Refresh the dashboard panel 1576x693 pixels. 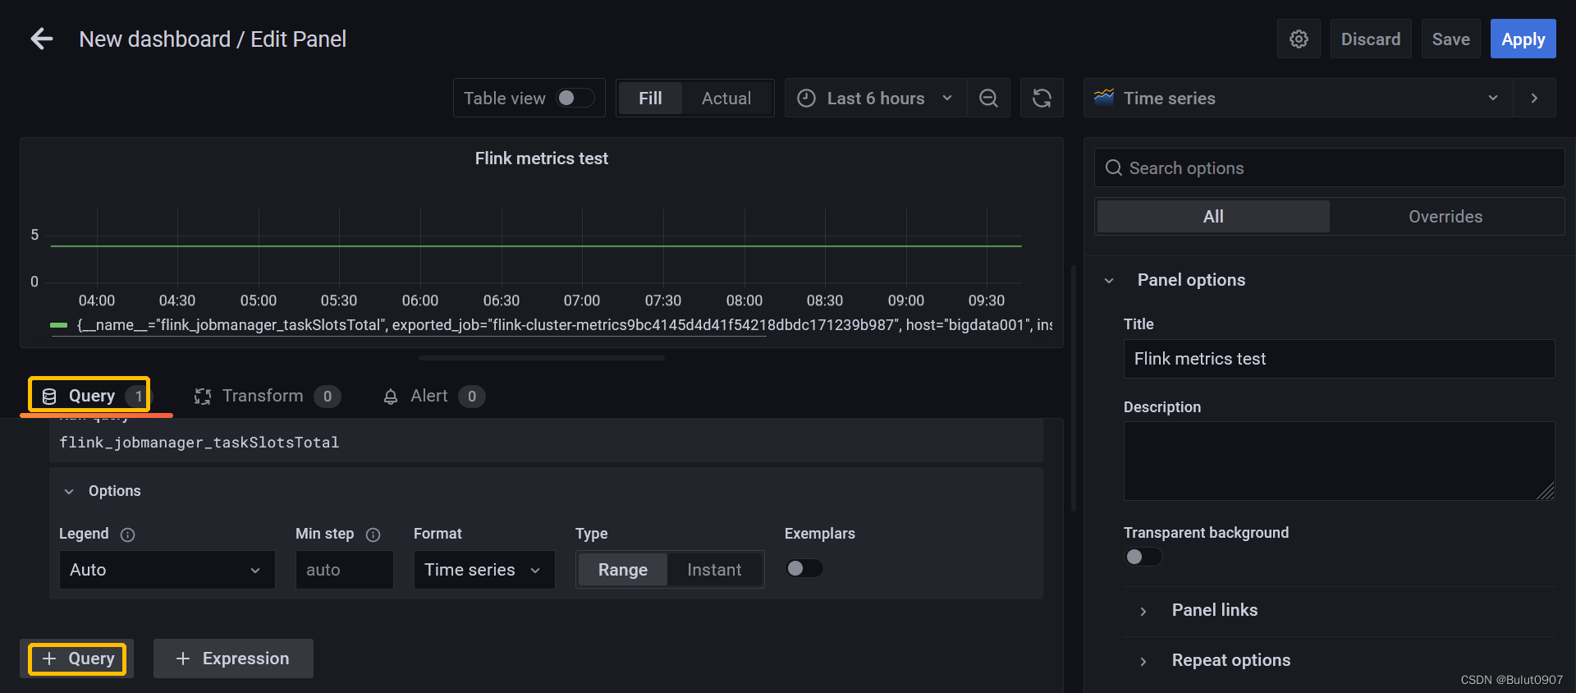(x=1042, y=99)
